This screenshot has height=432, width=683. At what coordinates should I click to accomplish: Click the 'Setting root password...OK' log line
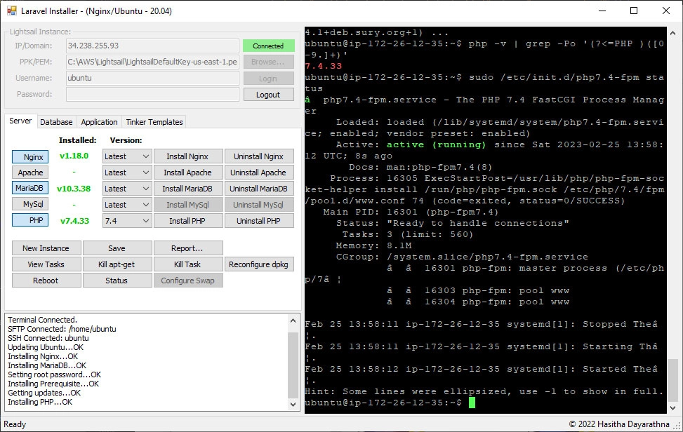tap(55, 374)
